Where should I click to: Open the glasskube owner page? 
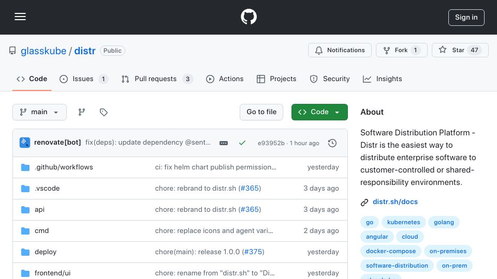click(x=43, y=51)
